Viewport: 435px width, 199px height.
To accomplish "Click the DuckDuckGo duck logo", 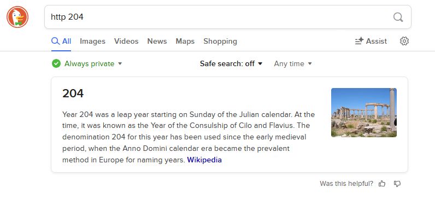I will coord(17,17).
